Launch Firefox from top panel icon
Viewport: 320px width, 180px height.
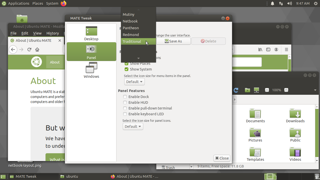[x=63, y=3]
